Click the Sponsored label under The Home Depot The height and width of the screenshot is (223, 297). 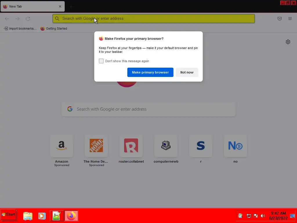pos(96,165)
